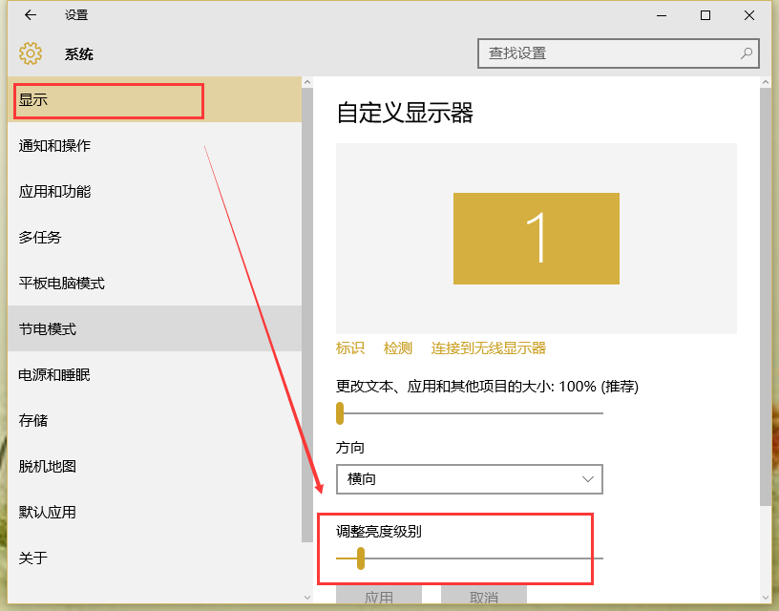779x611 pixels.
Task: Click the search magnifier icon
Action: click(x=747, y=53)
